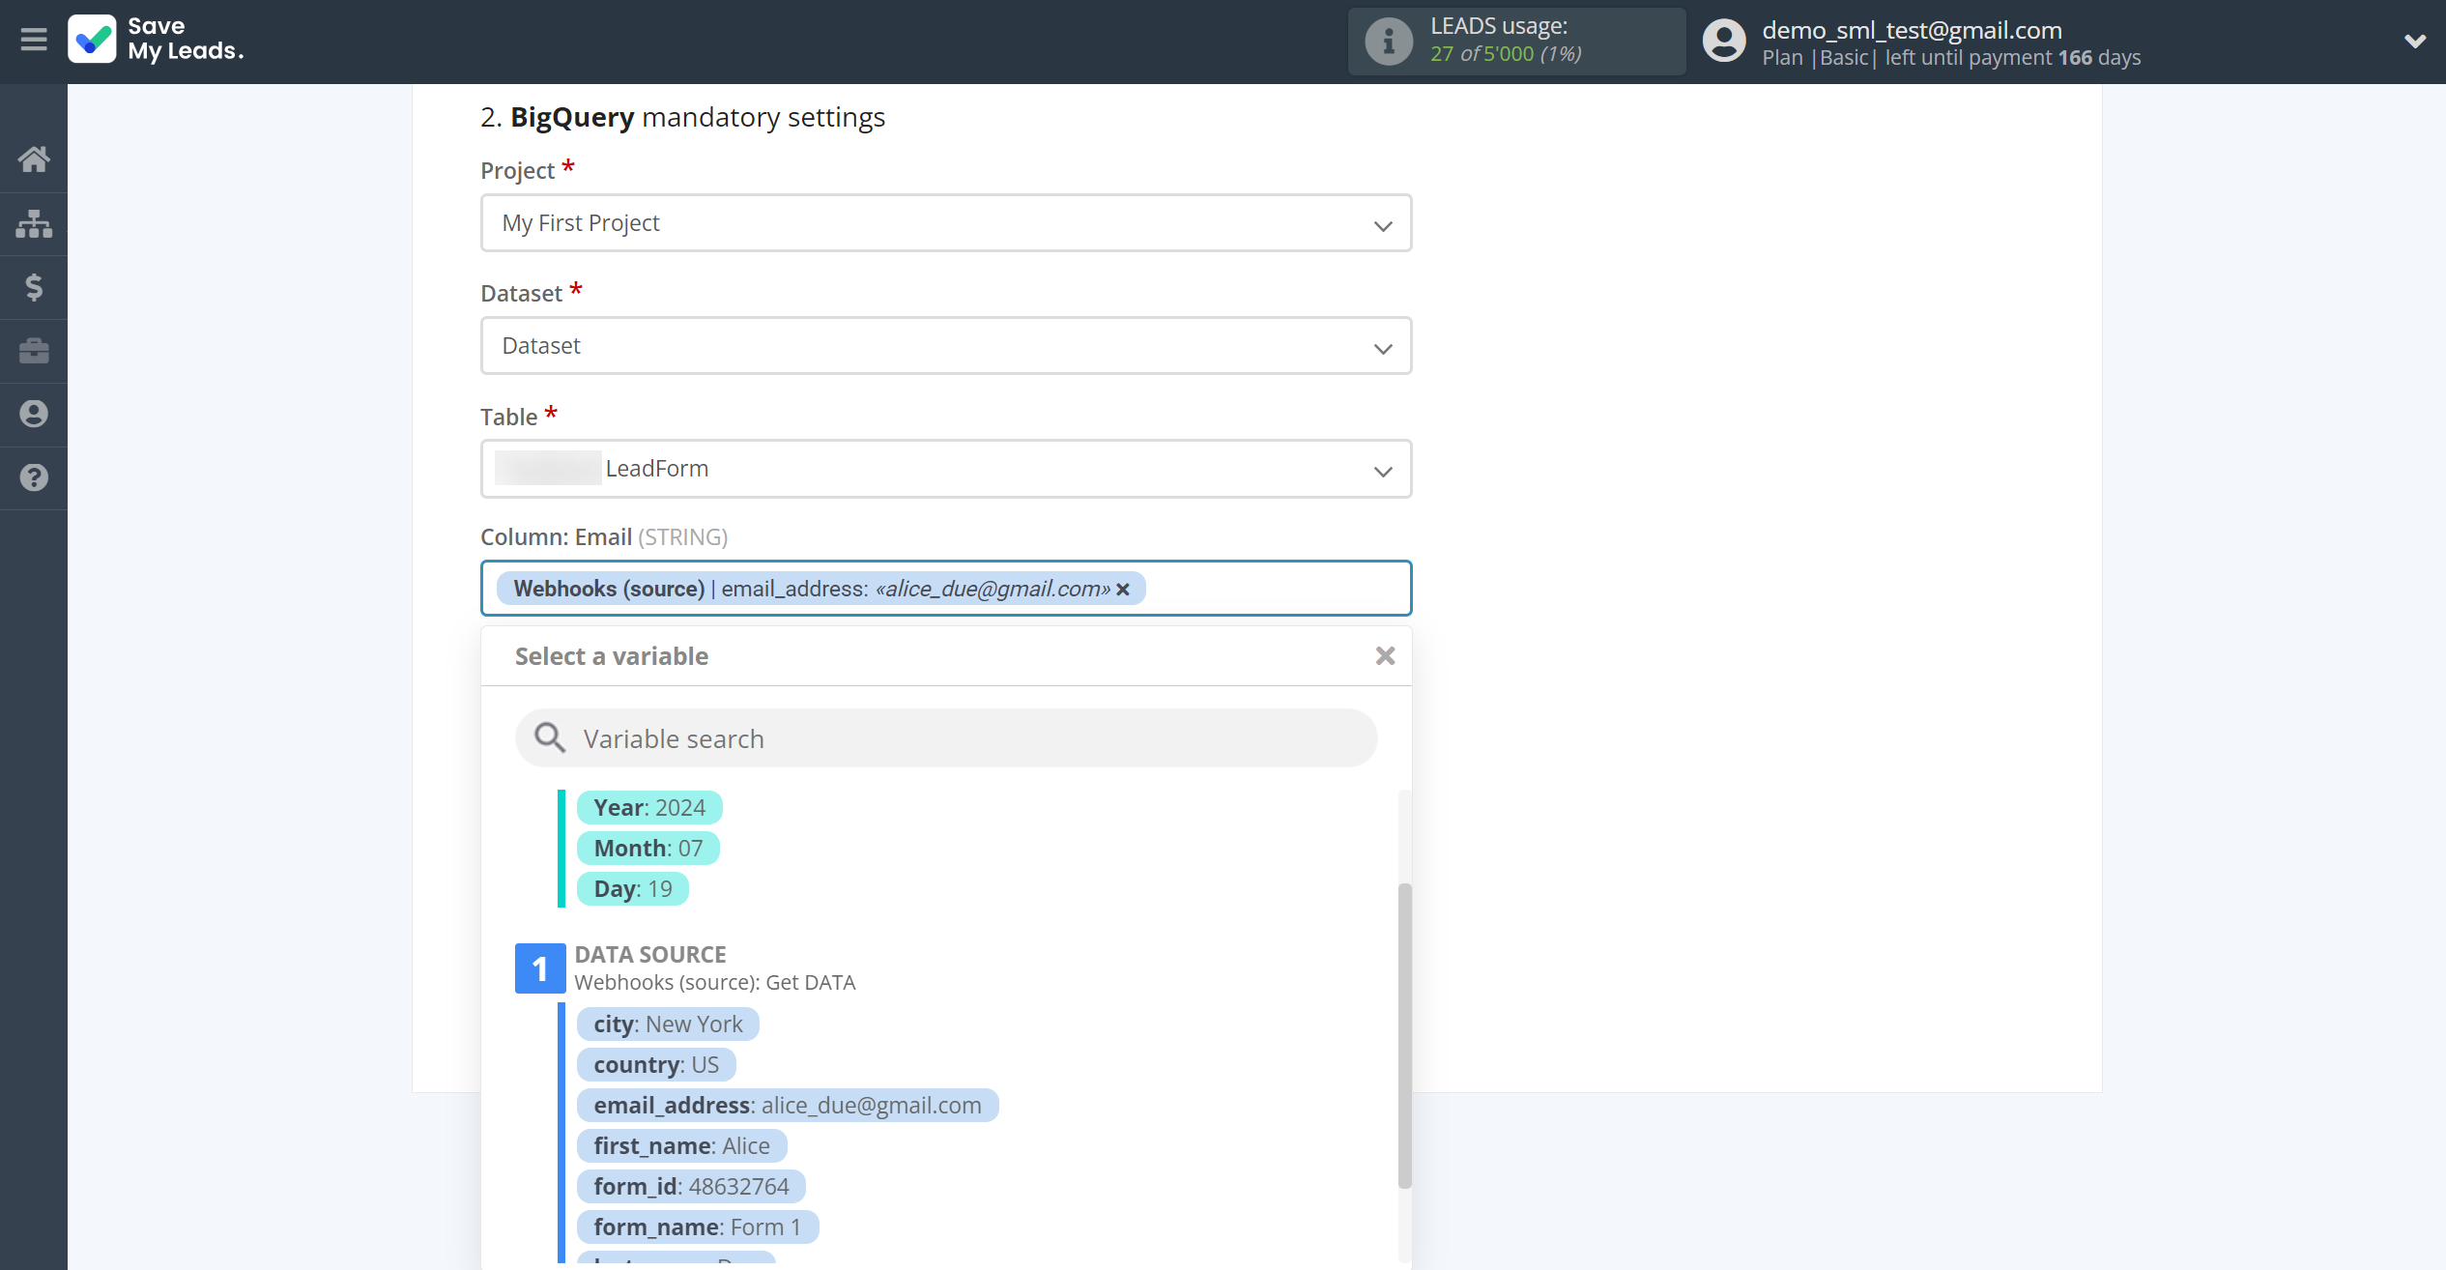This screenshot has width=2446, height=1270.
Task: Expand the account menu chevron
Action: click(x=2414, y=42)
